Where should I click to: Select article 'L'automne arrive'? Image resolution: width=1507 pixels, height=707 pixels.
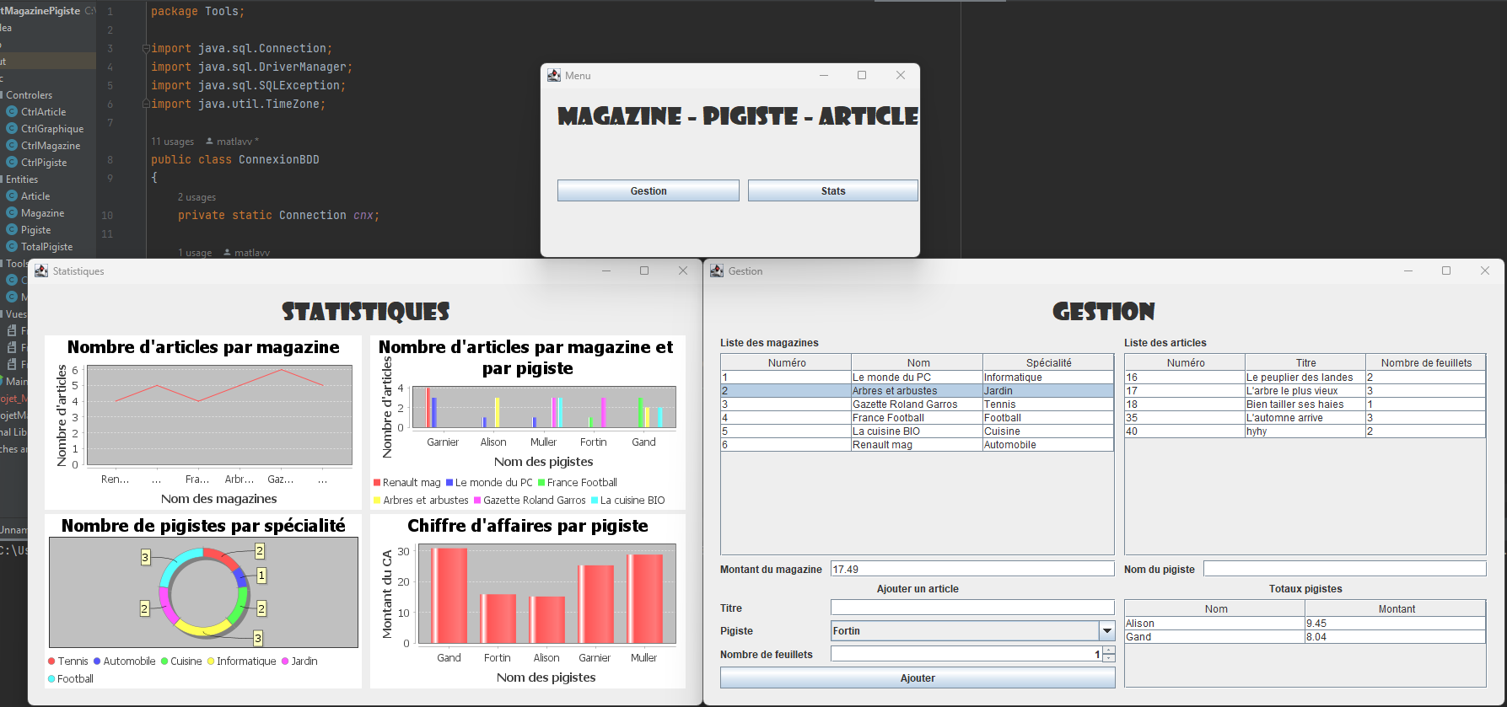click(1305, 418)
